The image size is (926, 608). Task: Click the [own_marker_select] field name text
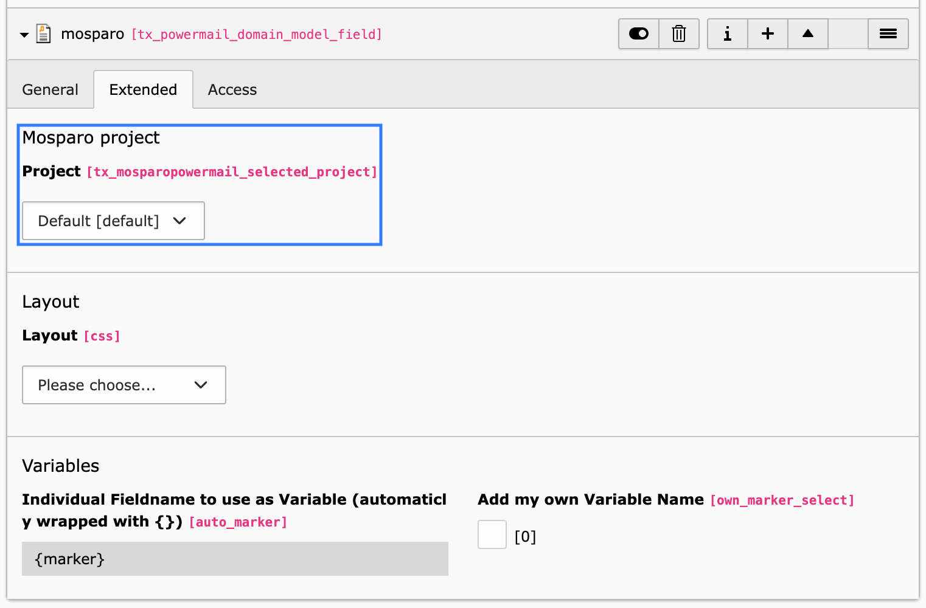(x=782, y=500)
